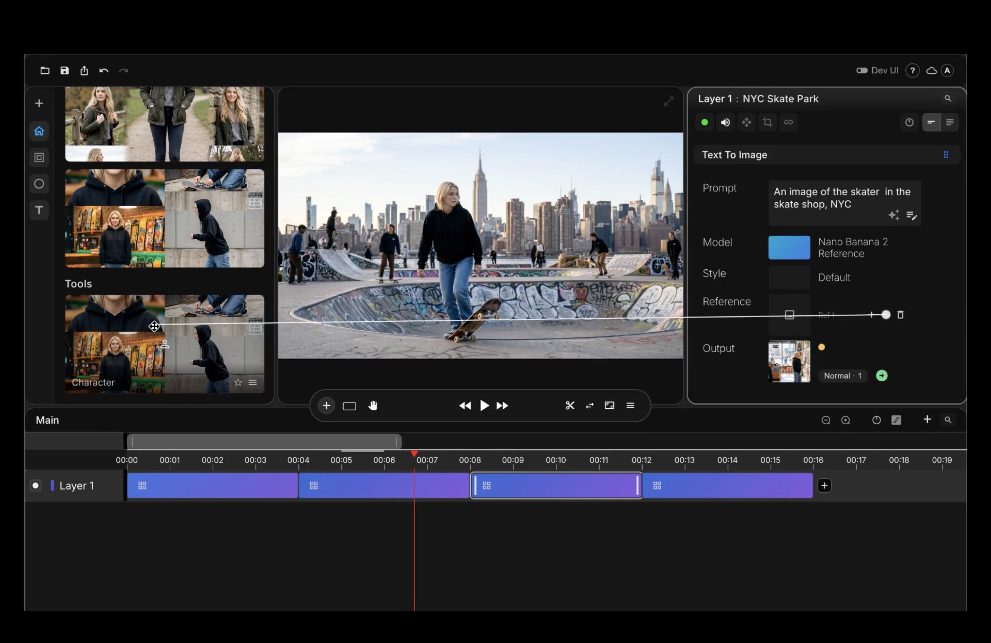Image resolution: width=991 pixels, height=643 pixels.
Task: Search within the Layer 1 properties panel
Action: (948, 99)
